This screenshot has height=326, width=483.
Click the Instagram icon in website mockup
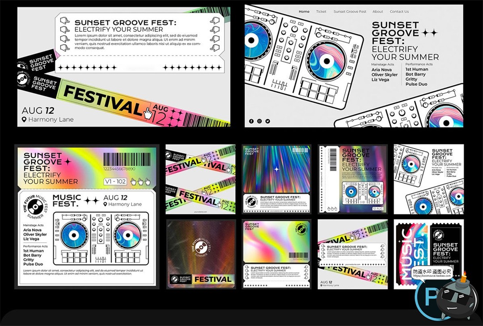coord(259,121)
